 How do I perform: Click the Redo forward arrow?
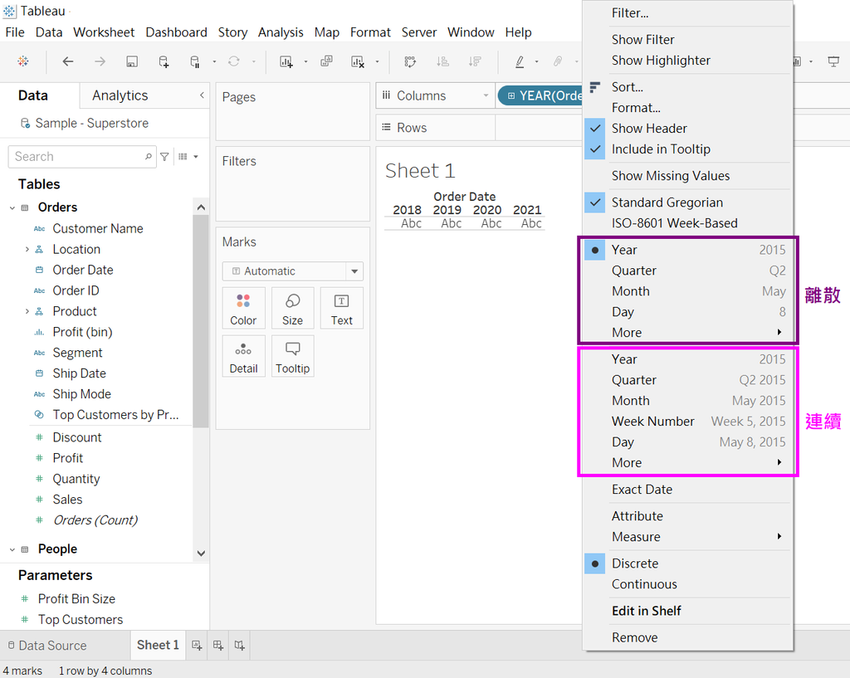point(100,61)
